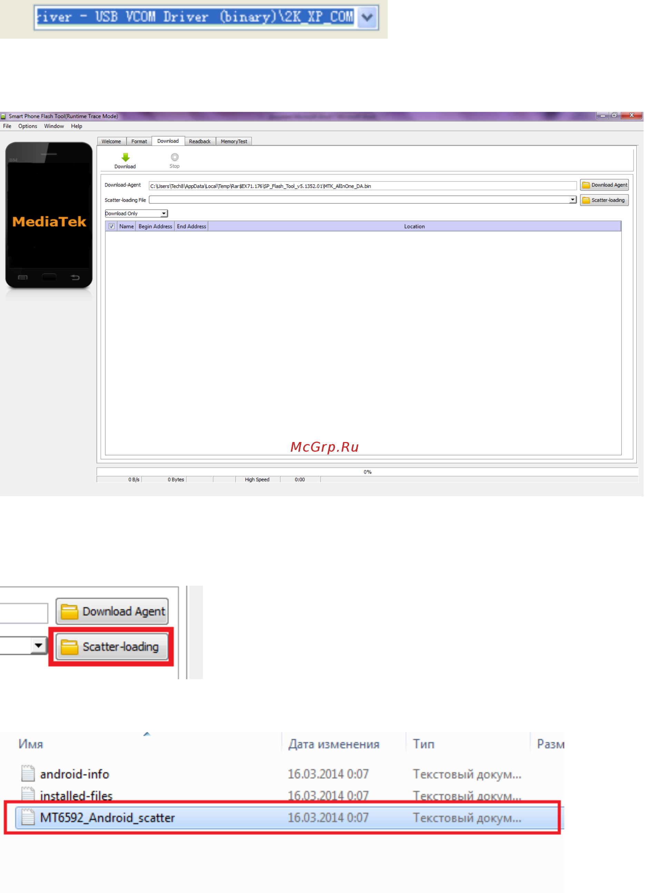This screenshot has width=645, height=893.
Task: Select the android-info file
Action: tap(75, 774)
